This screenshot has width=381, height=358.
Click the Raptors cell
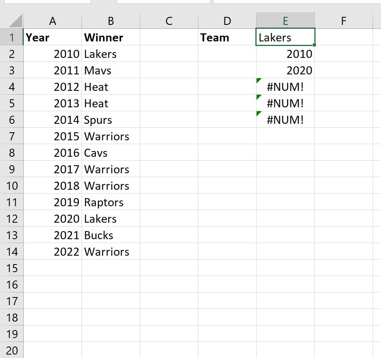pyautogui.click(x=111, y=202)
